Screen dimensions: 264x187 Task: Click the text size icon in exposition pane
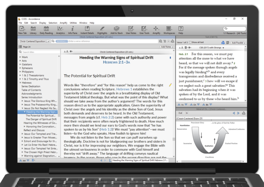click(x=66, y=51)
